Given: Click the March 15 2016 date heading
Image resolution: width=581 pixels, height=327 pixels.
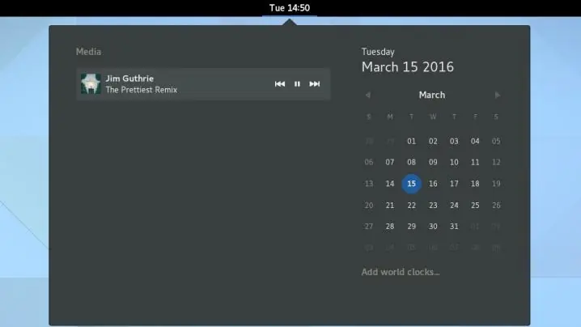Looking at the screenshot, I should [408, 66].
